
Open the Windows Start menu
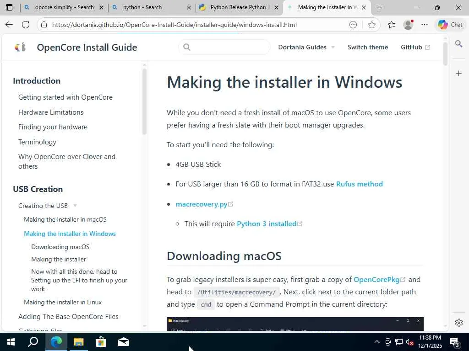click(11, 342)
